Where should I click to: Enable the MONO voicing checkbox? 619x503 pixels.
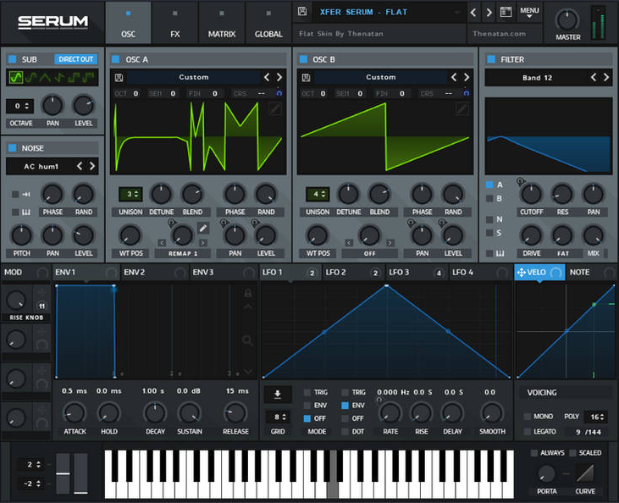pyautogui.click(x=527, y=417)
